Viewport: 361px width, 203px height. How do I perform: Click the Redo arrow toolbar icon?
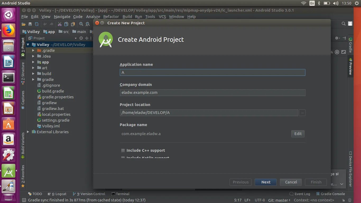[51, 24]
